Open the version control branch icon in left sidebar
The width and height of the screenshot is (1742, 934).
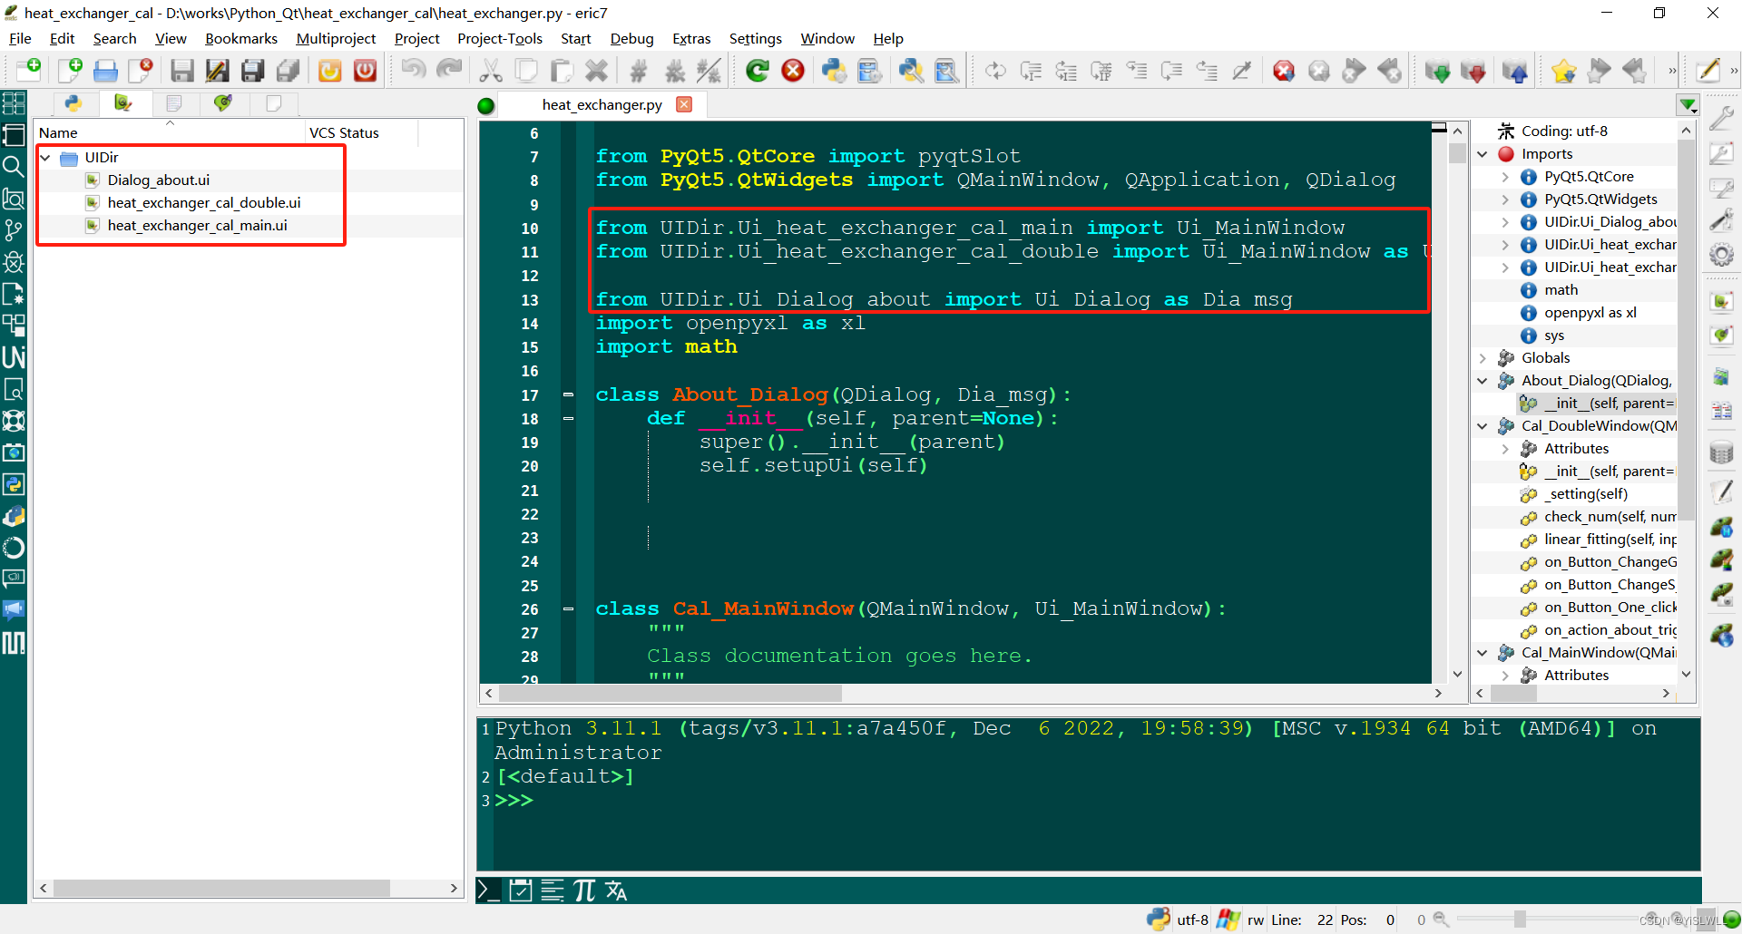14,230
